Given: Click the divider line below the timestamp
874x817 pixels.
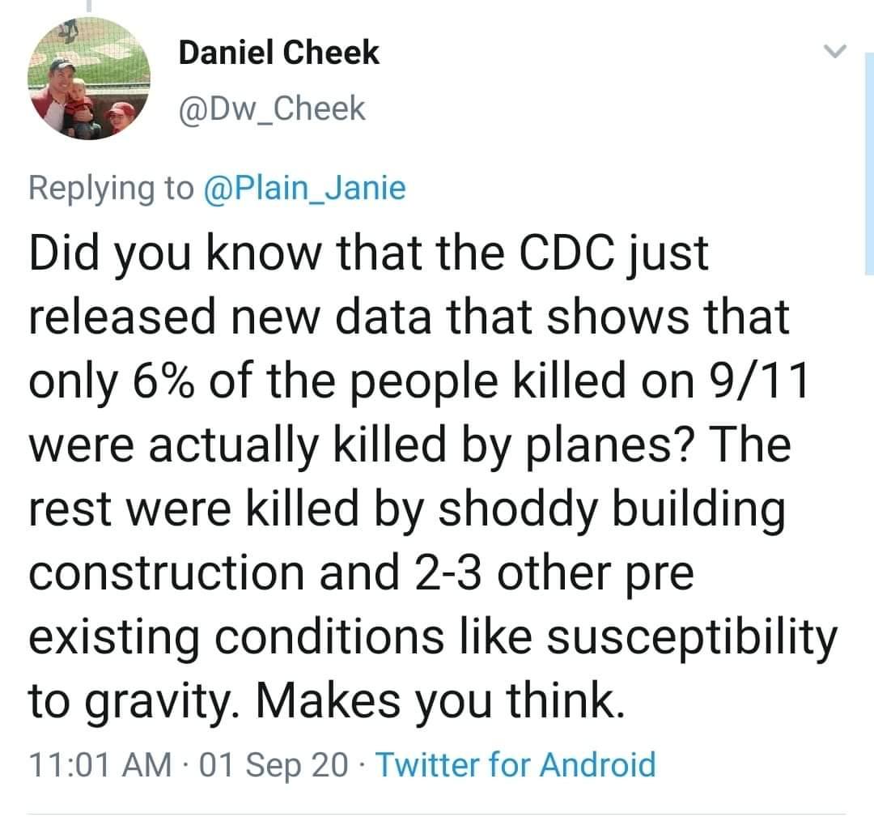Looking at the screenshot, I should tap(436, 814).
